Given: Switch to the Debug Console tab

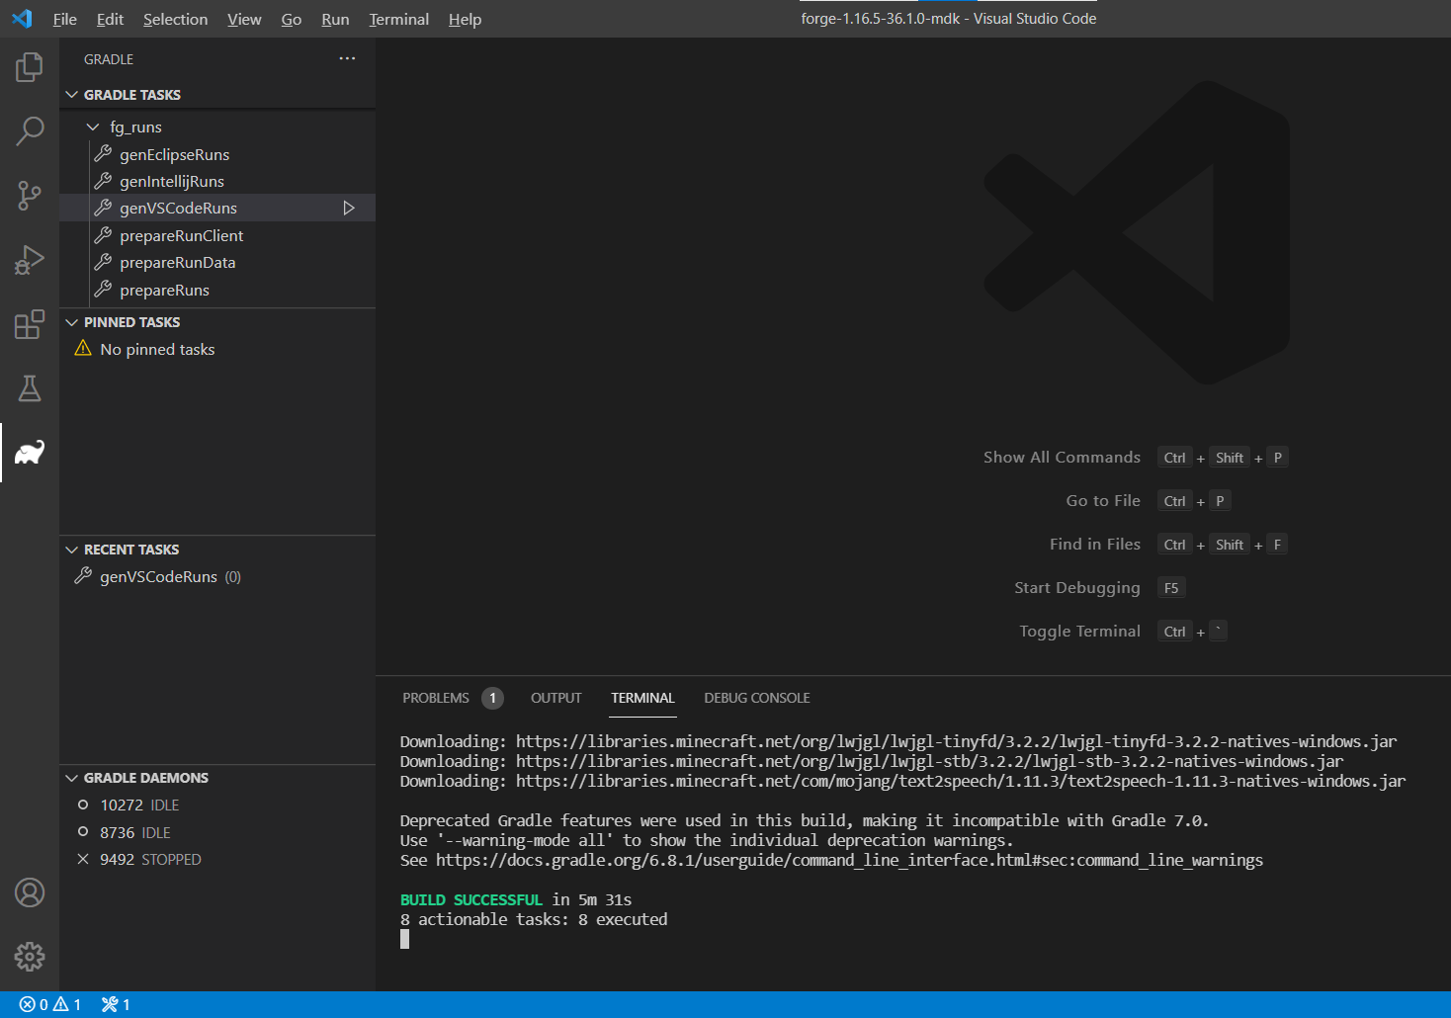Looking at the screenshot, I should (756, 698).
